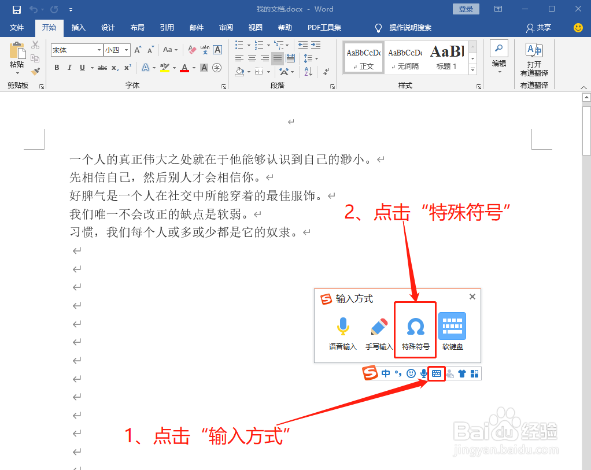Open Sogou toolbox grid icon
Screen dimensions: 591x470
pos(475,373)
